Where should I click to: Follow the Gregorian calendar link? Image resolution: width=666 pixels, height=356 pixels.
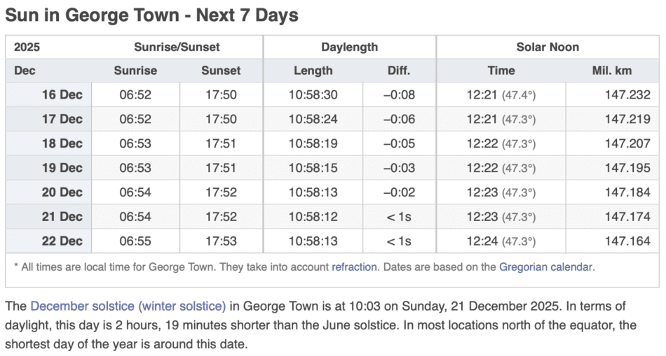[547, 266]
